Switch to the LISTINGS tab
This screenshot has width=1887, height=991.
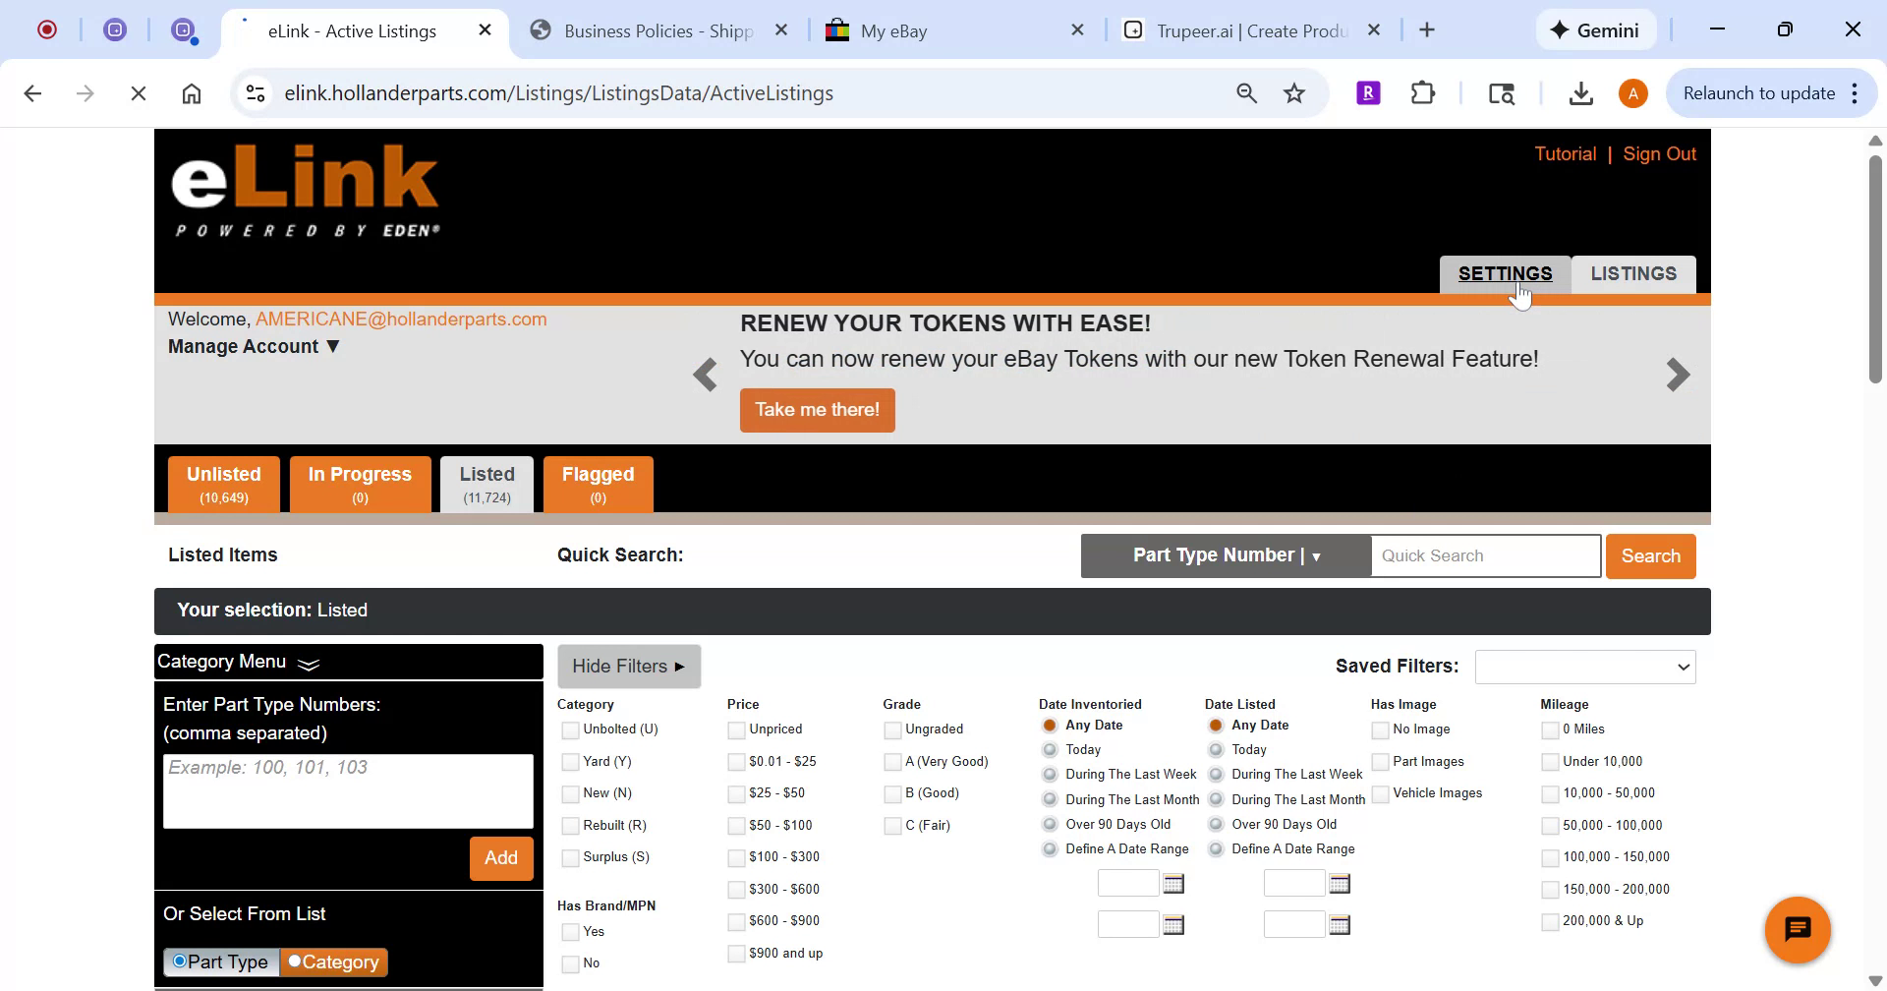(x=1632, y=273)
